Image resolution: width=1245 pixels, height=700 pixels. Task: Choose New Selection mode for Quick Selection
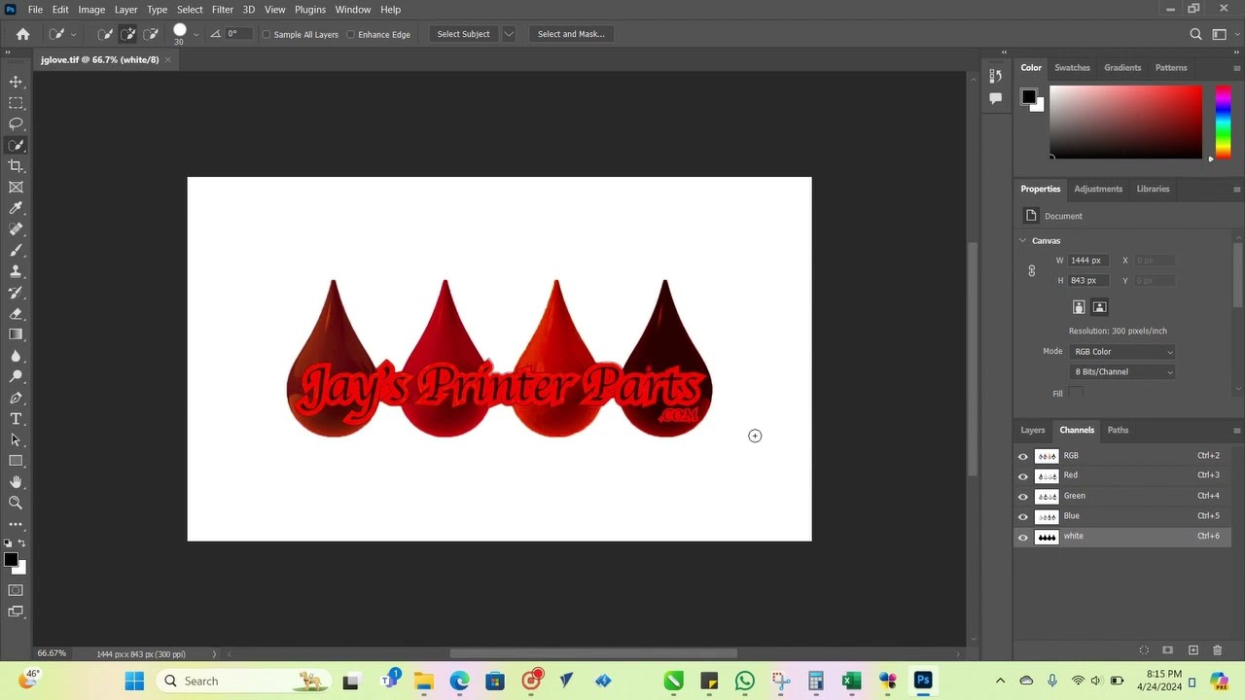105,34
